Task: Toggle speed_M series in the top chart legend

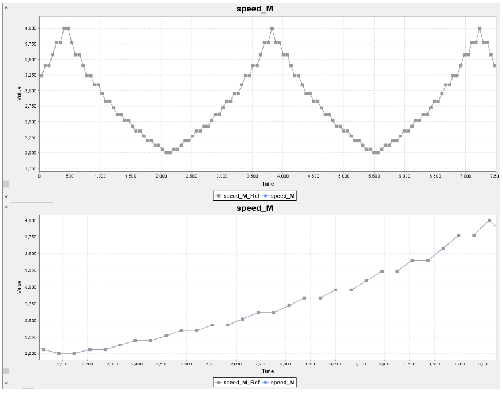Action: coord(278,196)
